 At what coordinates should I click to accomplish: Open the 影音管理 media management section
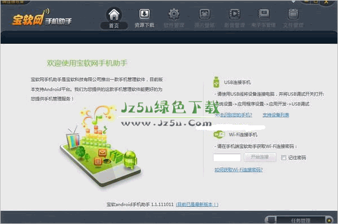(x=235, y=18)
